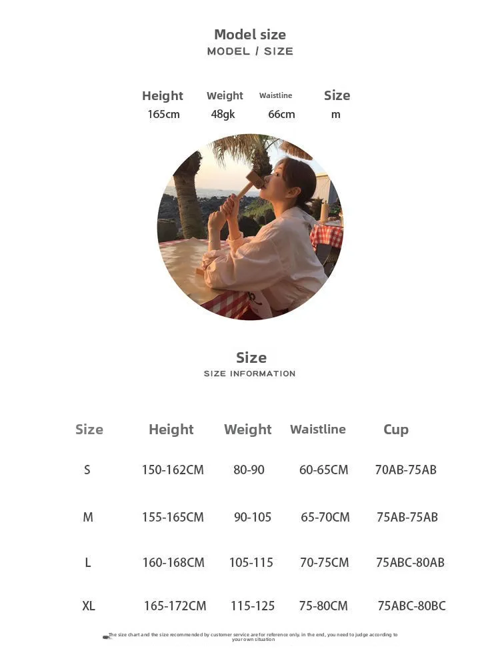This screenshot has width=500, height=667.
Task: Click the size chart disclaimer text
Action: 253,637
